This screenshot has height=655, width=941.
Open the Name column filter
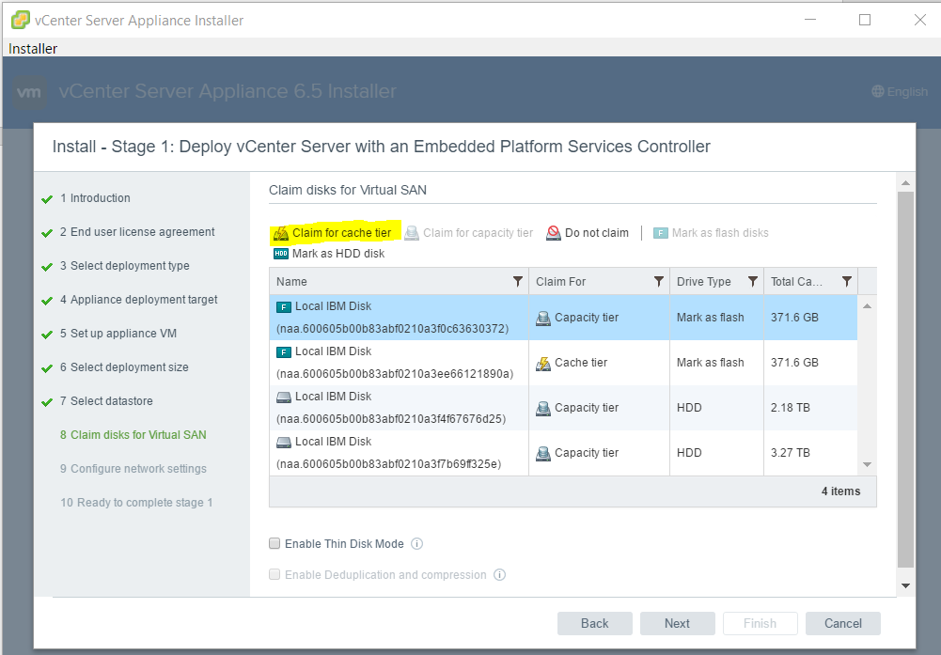(x=518, y=281)
